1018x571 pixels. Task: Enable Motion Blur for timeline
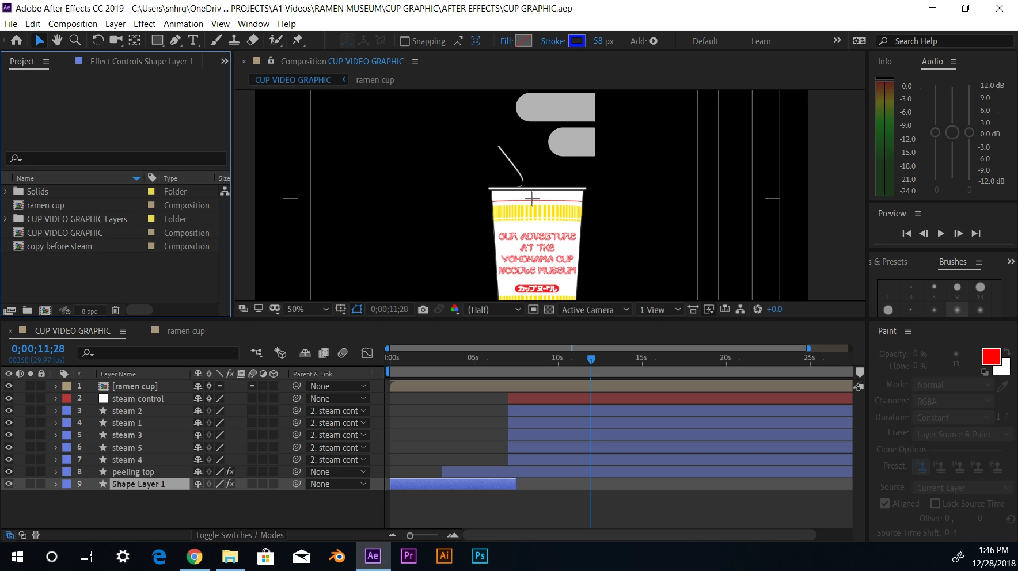tap(343, 353)
